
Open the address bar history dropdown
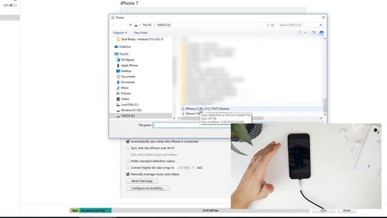point(267,25)
